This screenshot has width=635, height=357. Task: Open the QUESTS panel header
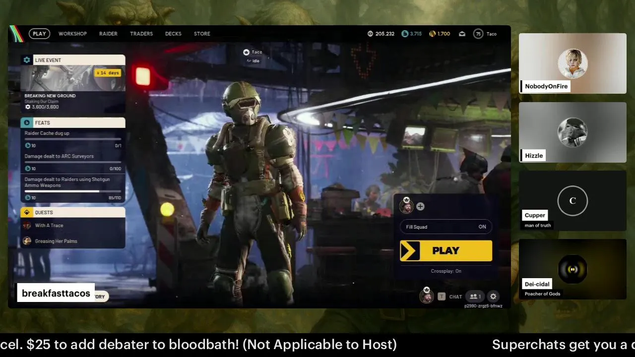pyautogui.click(x=73, y=212)
